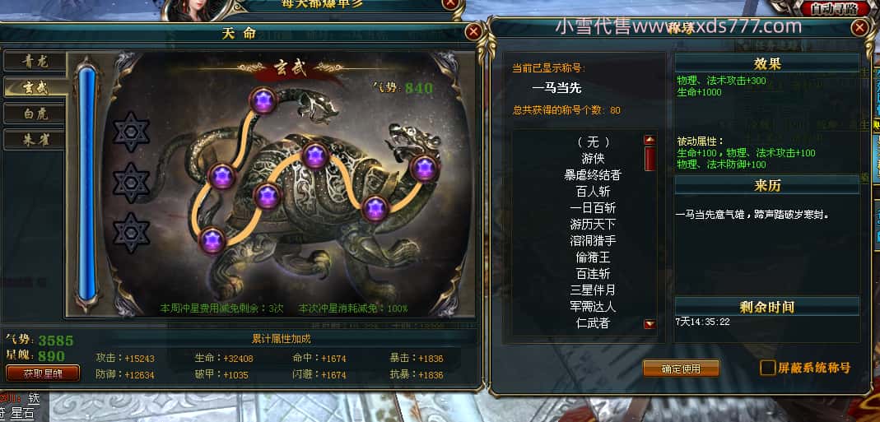Image resolution: width=880 pixels, height=422 pixels.
Task: Select the purple star node on tortoise shell top
Action: (314, 156)
